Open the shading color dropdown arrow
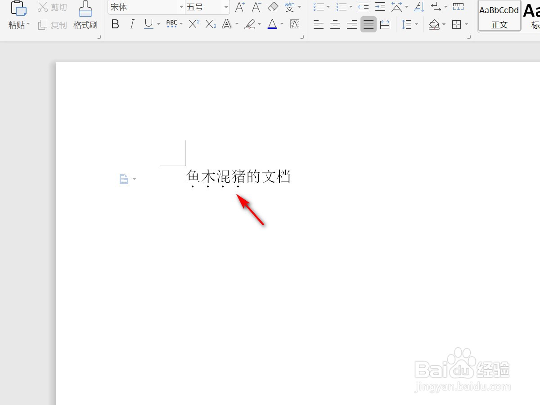 (444, 24)
